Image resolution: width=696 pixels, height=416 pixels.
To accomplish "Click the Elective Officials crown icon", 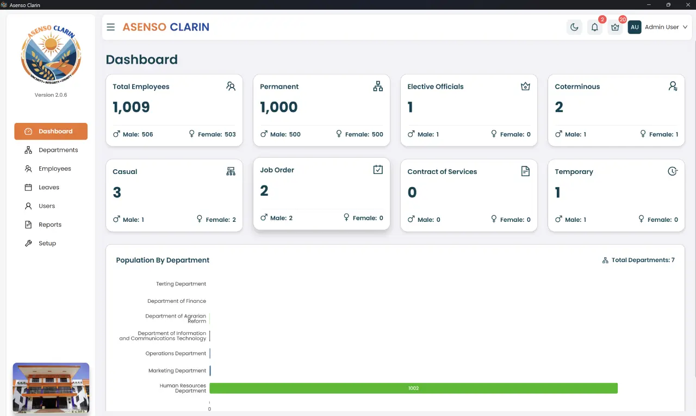I will (525, 86).
